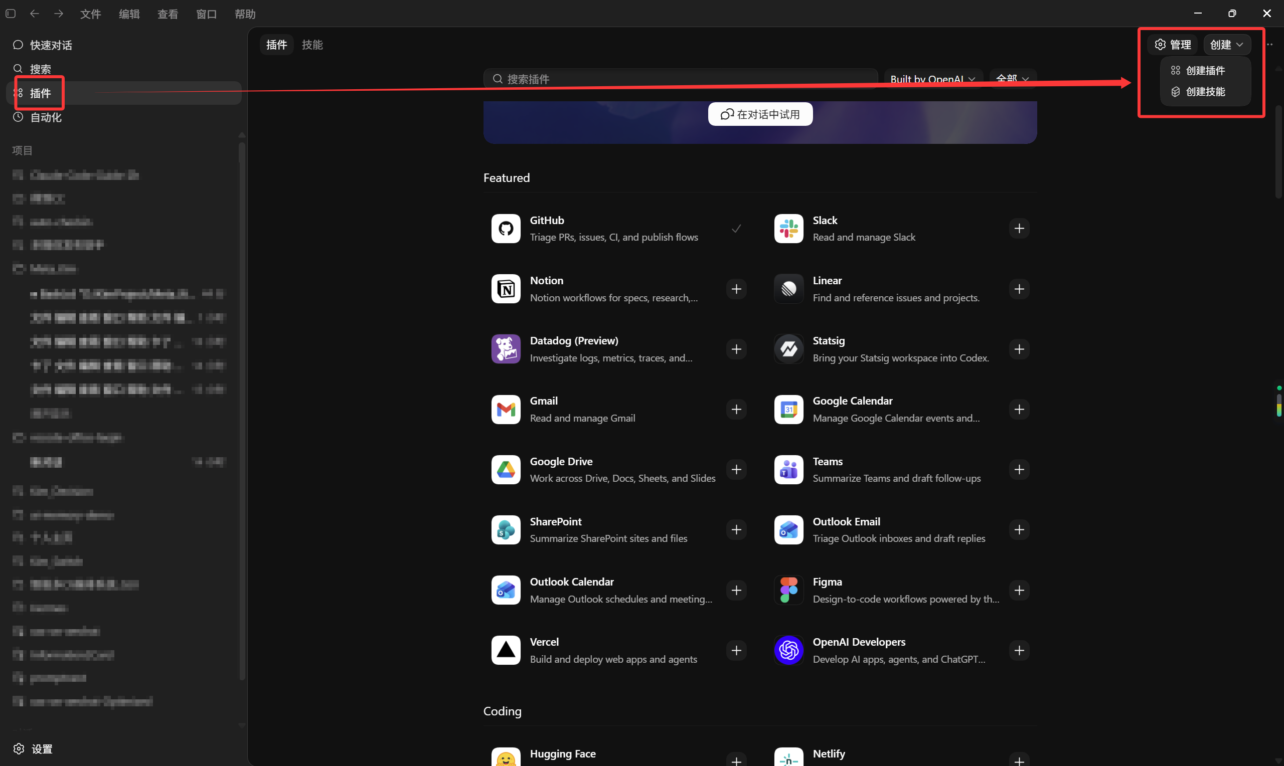
Task: Click the Datadog (Preview) logo
Action: 506,349
